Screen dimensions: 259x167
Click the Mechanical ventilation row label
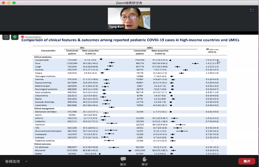(x=47, y=112)
